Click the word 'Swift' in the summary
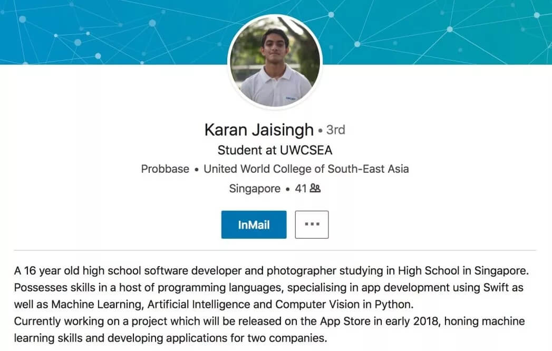552x351 pixels. coord(496,288)
